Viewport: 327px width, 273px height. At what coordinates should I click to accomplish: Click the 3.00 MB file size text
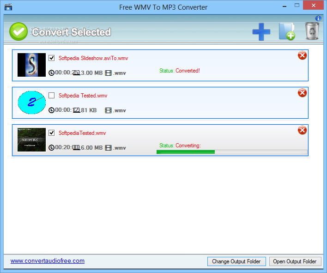point(92,73)
